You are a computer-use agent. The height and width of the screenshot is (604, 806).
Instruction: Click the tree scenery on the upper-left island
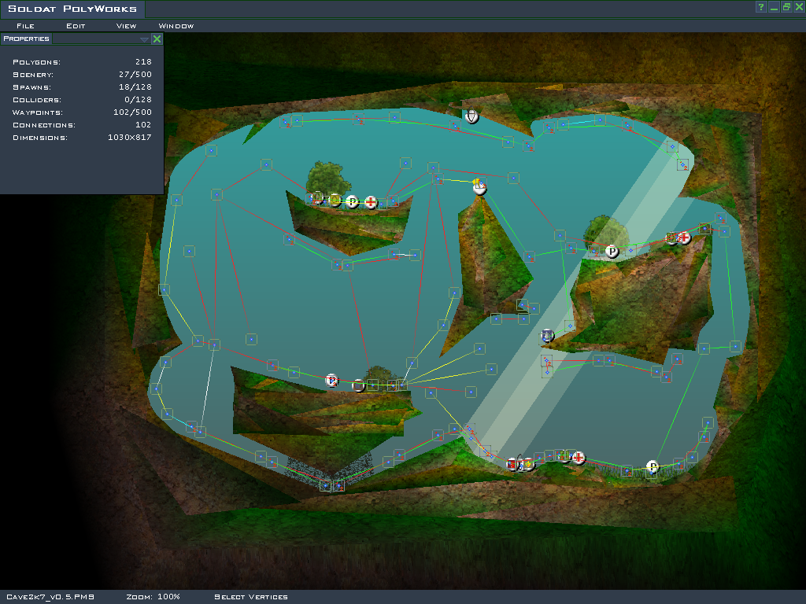click(324, 177)
